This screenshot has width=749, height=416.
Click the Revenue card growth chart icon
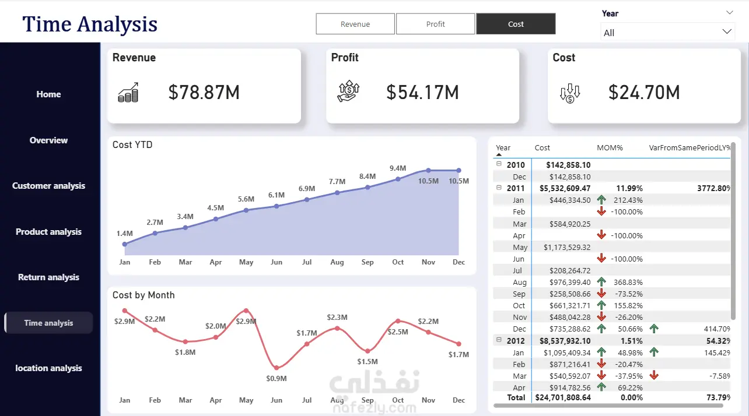pyautogui.click(x=128, y=93)
